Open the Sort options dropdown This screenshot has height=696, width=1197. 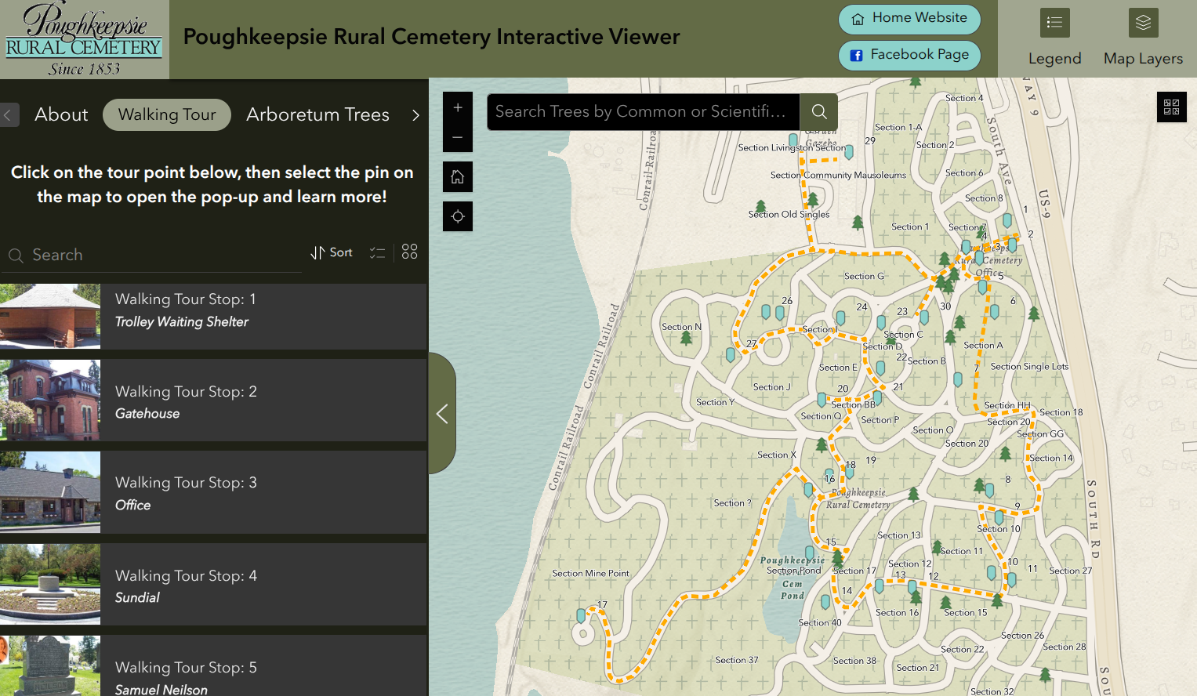(332, 252)
